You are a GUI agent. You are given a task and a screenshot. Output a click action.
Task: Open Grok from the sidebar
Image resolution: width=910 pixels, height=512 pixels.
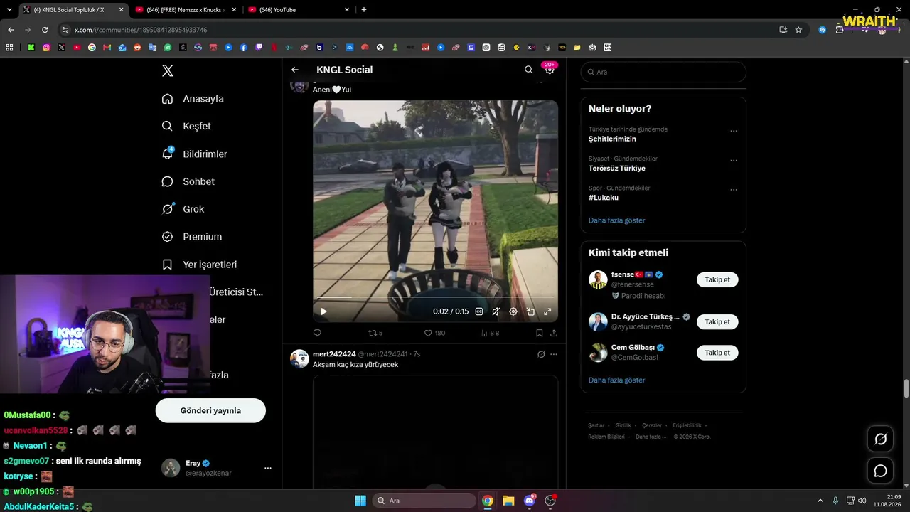(183, 209)
